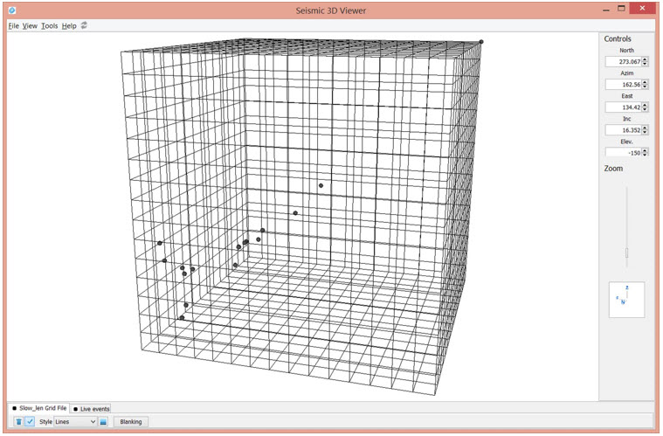Select the Slow_len Grid File tab

tap(38, 408)
